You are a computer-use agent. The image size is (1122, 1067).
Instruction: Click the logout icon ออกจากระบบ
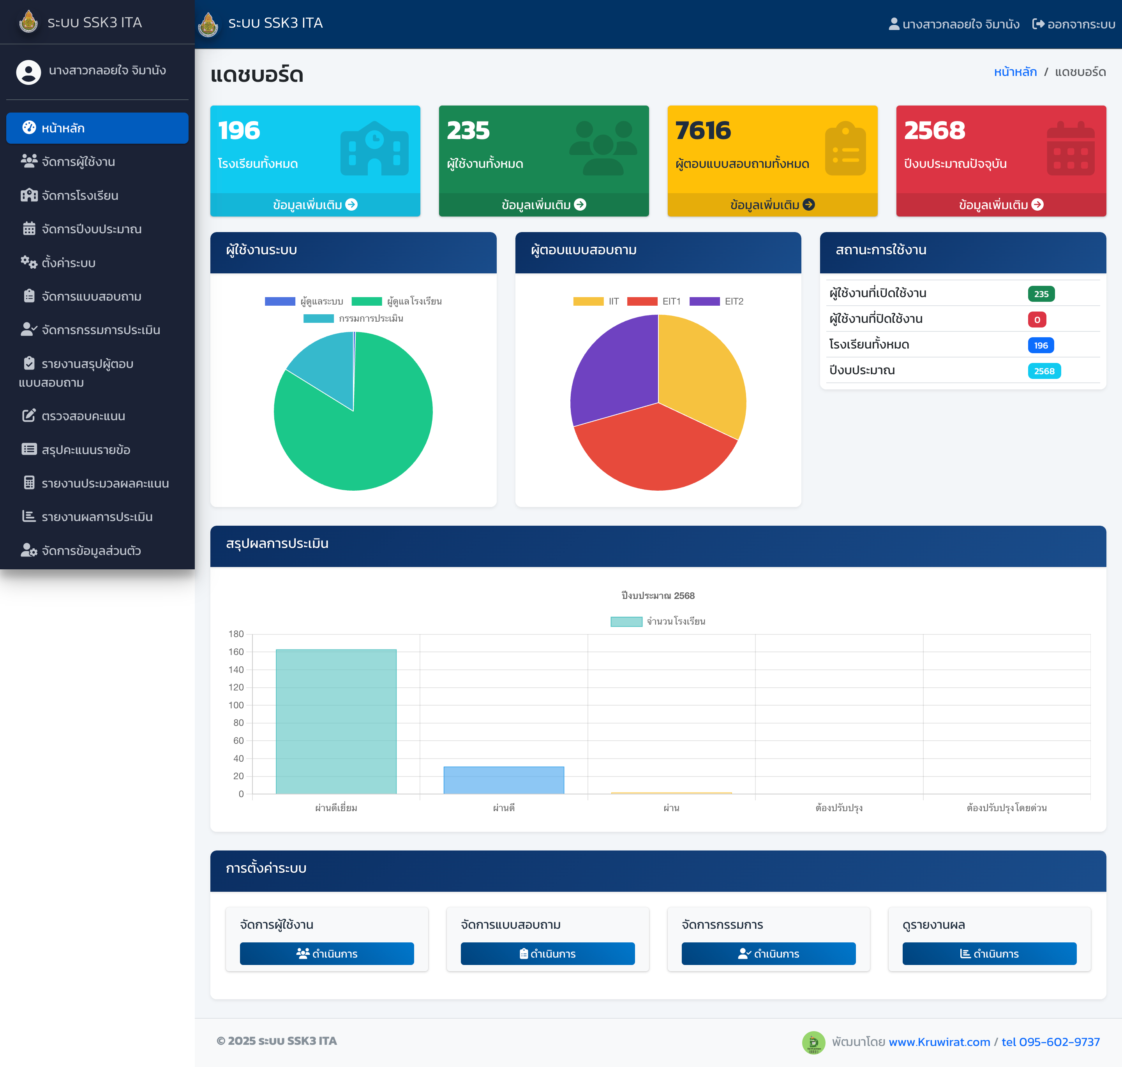(1038, 24)
